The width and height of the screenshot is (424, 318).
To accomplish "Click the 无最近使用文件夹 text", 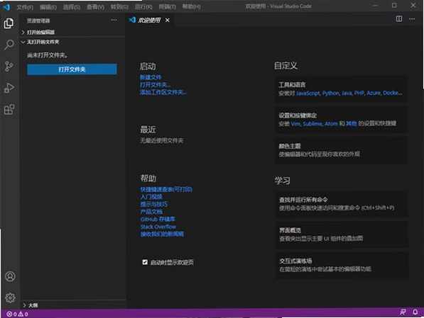I will pyautogui.click(x=161, y=140).
